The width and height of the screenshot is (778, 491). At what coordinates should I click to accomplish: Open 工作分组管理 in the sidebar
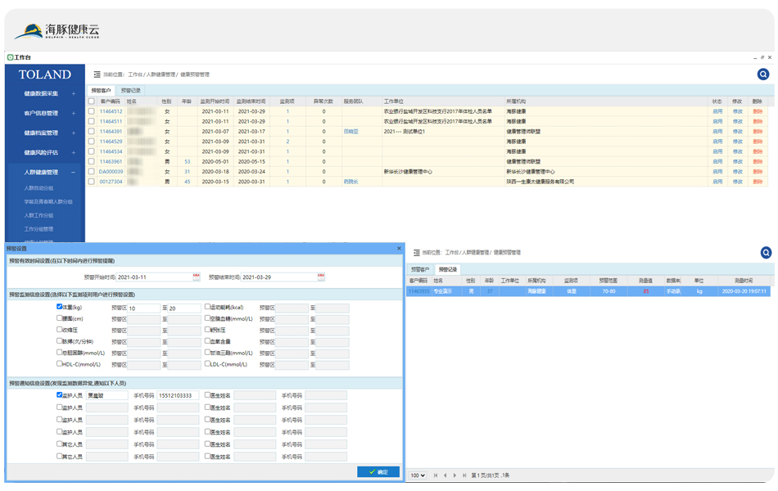[38, 228]
